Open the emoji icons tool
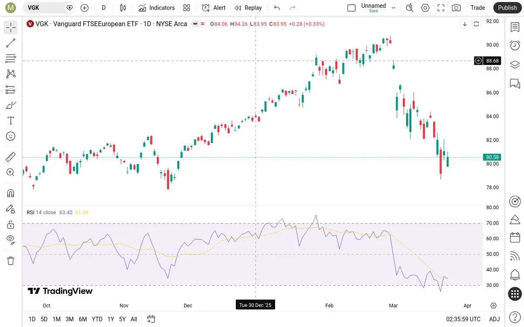Viewport: 524px width, 327px height. [11, 136]
